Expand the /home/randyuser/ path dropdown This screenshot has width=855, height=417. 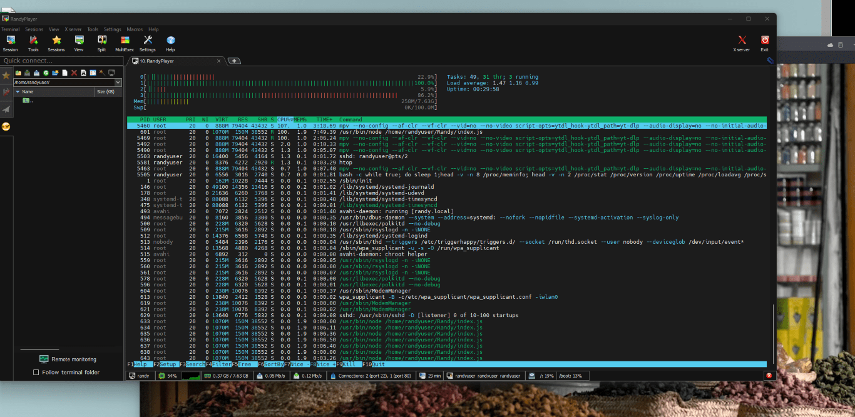point(118,82)
